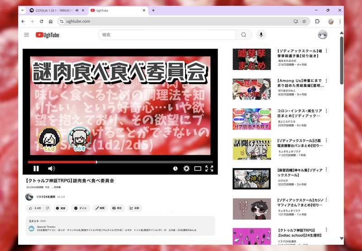The width and height of the screenshot is (362, 251).
Task: Expand description via …その他
Action: click(56, 187)
